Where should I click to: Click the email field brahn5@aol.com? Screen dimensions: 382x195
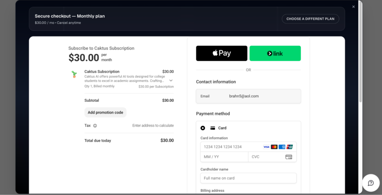click(x=248, y=96)
